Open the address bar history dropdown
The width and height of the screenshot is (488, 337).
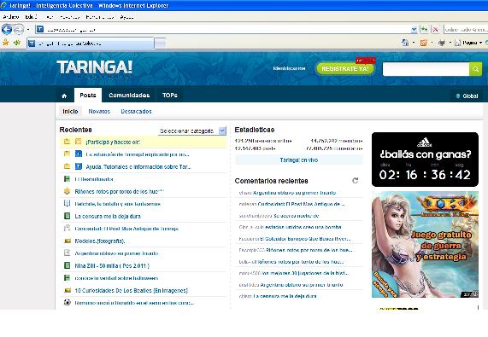[x=414, y=30]
